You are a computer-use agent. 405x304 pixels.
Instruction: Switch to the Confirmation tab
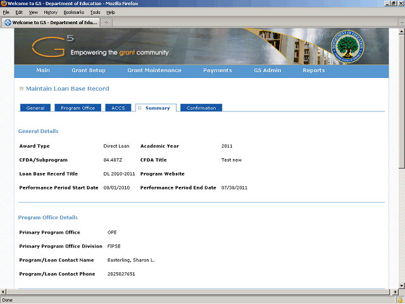pyautogui.click(x=201, y=108)
